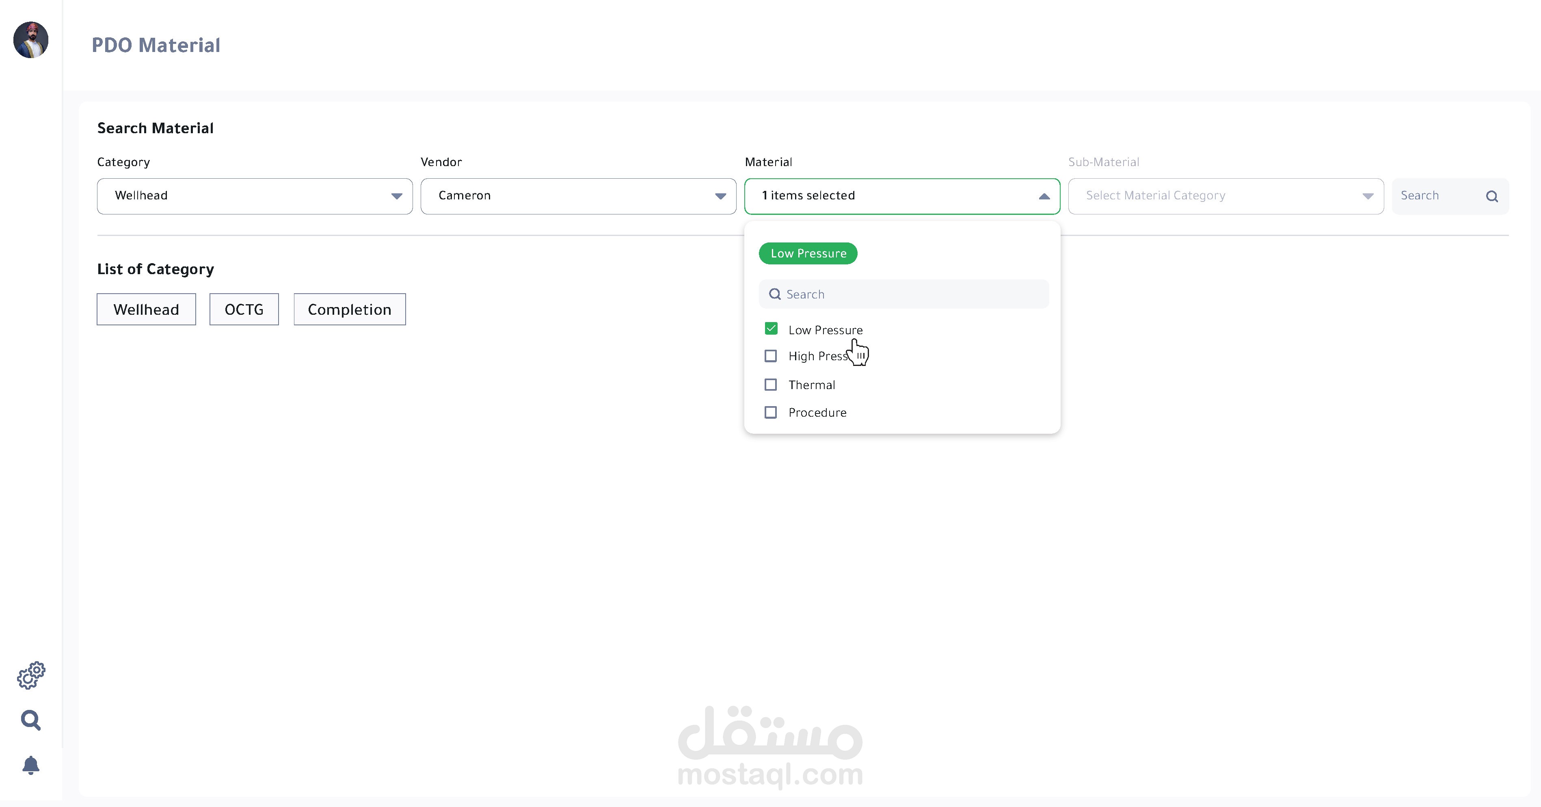The height and width of the screenshot is (807, 1541).
Task: Click the green Low Pressure tag
Action: 808,254
